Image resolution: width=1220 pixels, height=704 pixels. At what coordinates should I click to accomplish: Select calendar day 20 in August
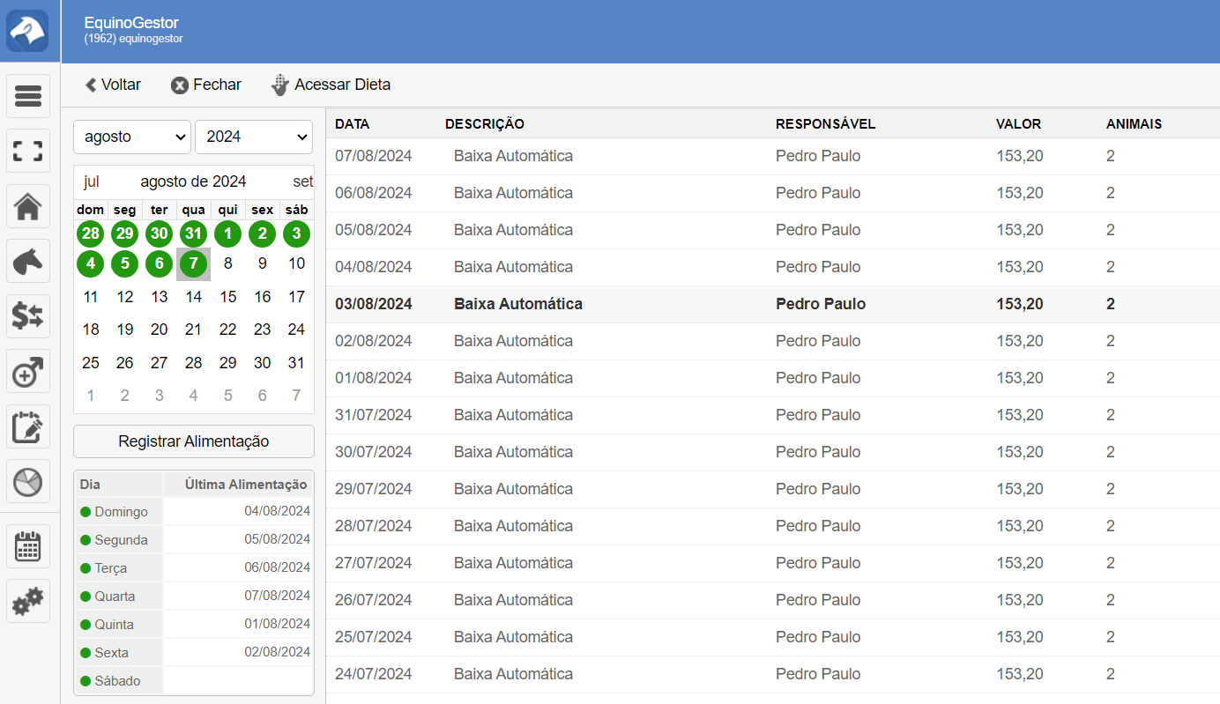click(159, 330)
